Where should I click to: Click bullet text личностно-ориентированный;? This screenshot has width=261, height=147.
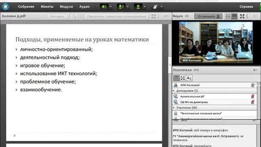(56, 49)
